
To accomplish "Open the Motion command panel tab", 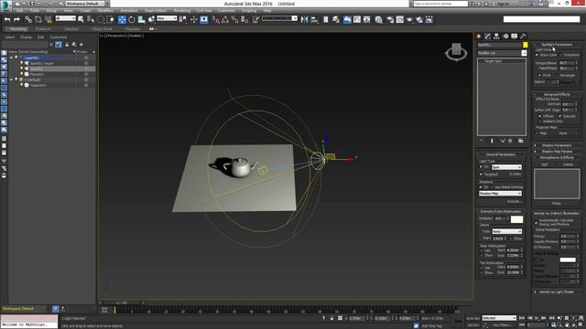I will [x=505, y=37].
